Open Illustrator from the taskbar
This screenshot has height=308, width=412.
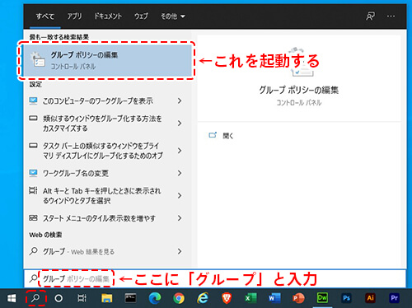[371, 298]
